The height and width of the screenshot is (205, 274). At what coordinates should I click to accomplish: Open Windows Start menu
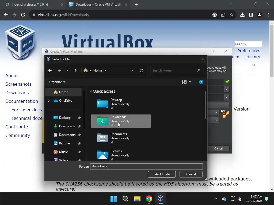[x=113, y=199]
